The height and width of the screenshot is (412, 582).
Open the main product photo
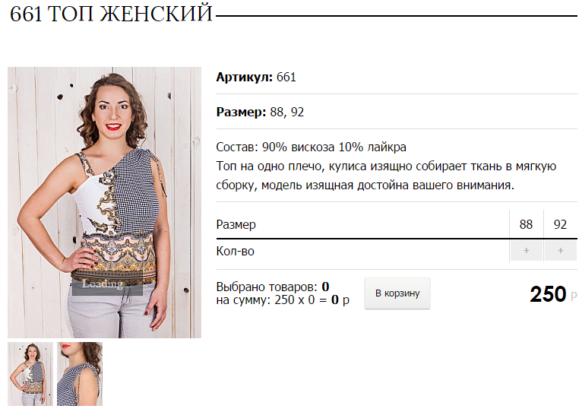point(104,202)
